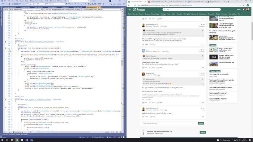Screen dimensions: 253x142
Task: Open Windows Start menu
Action: coord(2,140)
